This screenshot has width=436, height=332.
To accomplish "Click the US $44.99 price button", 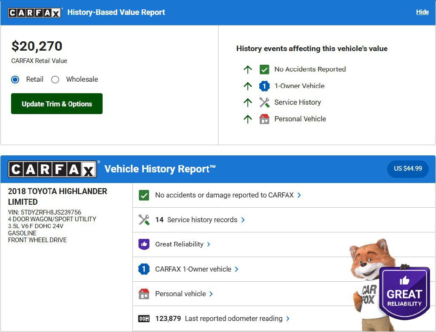I will coord(407,169).
